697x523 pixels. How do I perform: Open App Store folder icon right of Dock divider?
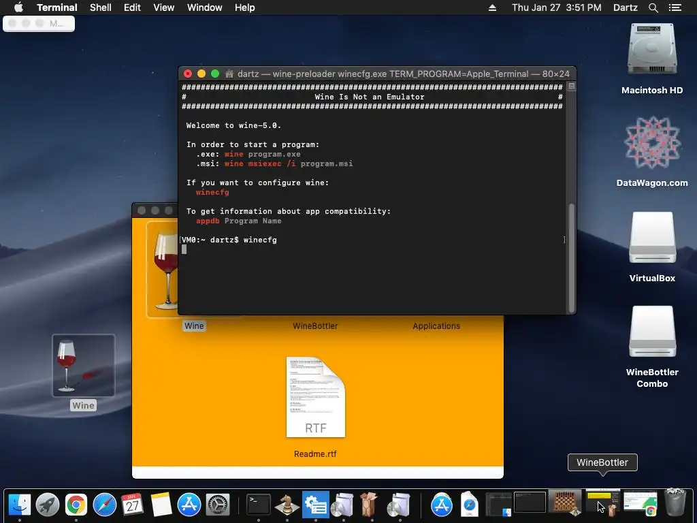coord(441,505)
